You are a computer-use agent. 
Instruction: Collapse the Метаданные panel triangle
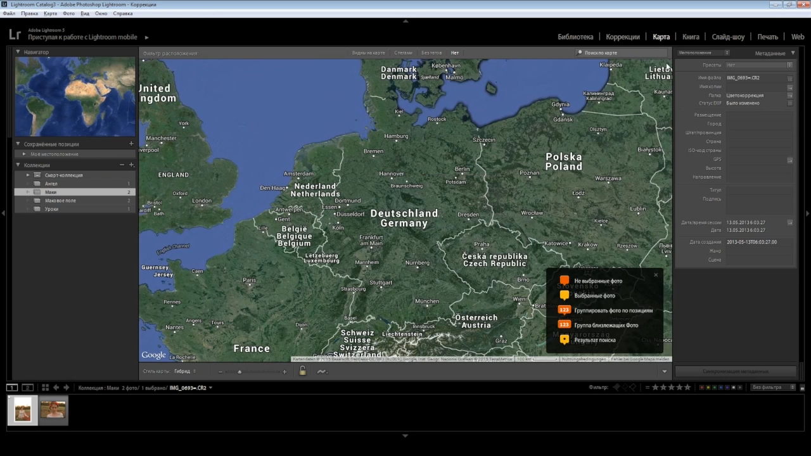tap(793, 53)
